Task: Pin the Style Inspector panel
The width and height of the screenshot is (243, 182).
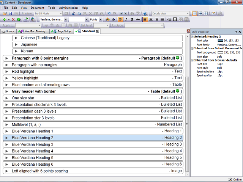Action: [236, 32]
